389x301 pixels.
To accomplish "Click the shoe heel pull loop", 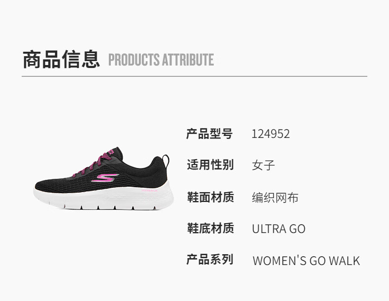I will pos(166,161).
